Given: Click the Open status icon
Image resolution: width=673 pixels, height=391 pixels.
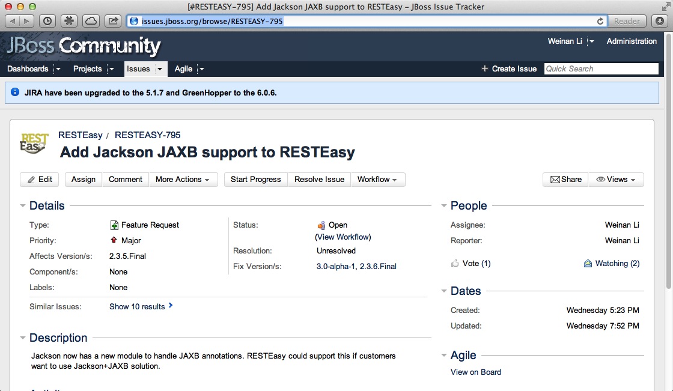Looking at the screenshot, I should pos(321,225).
